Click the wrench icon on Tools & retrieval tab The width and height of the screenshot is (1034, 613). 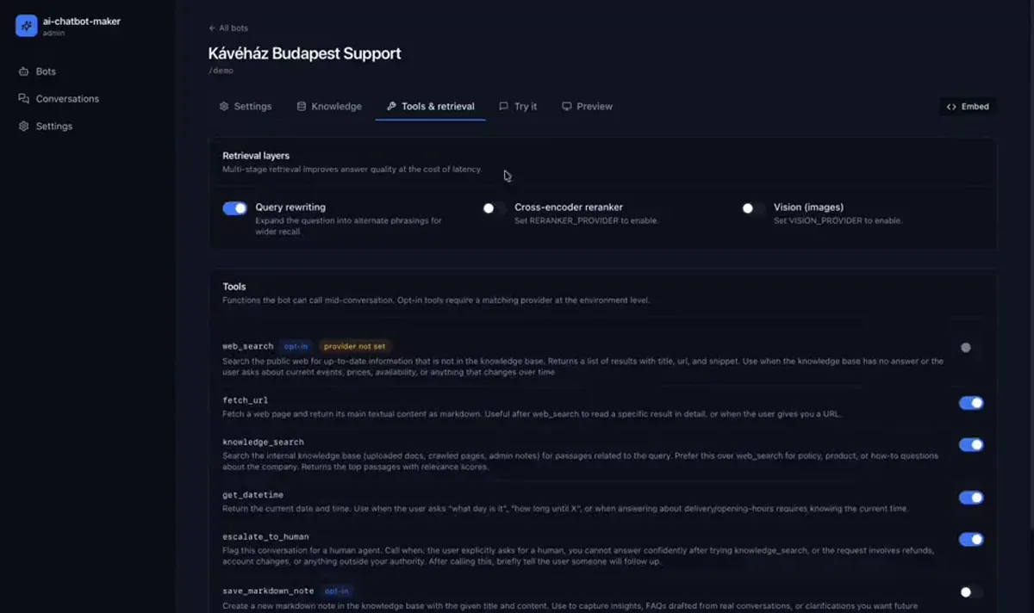[391, 107]
